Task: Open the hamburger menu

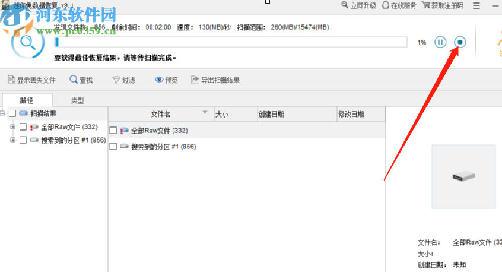Action: pyautogui.click(x=476, y=5)
